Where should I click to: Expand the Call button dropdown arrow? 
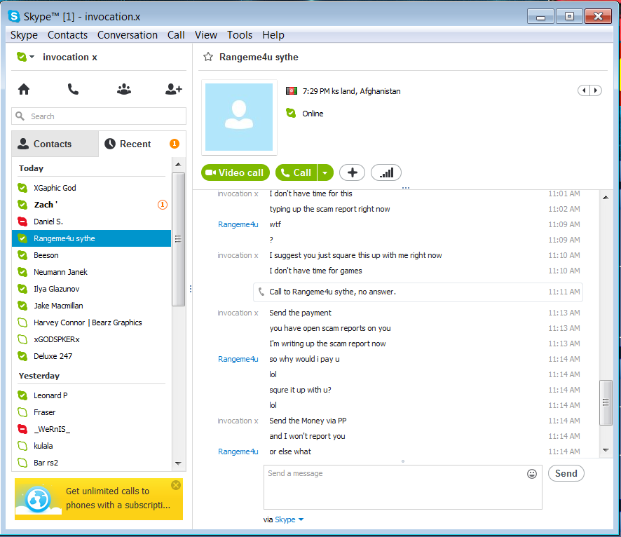325,172
